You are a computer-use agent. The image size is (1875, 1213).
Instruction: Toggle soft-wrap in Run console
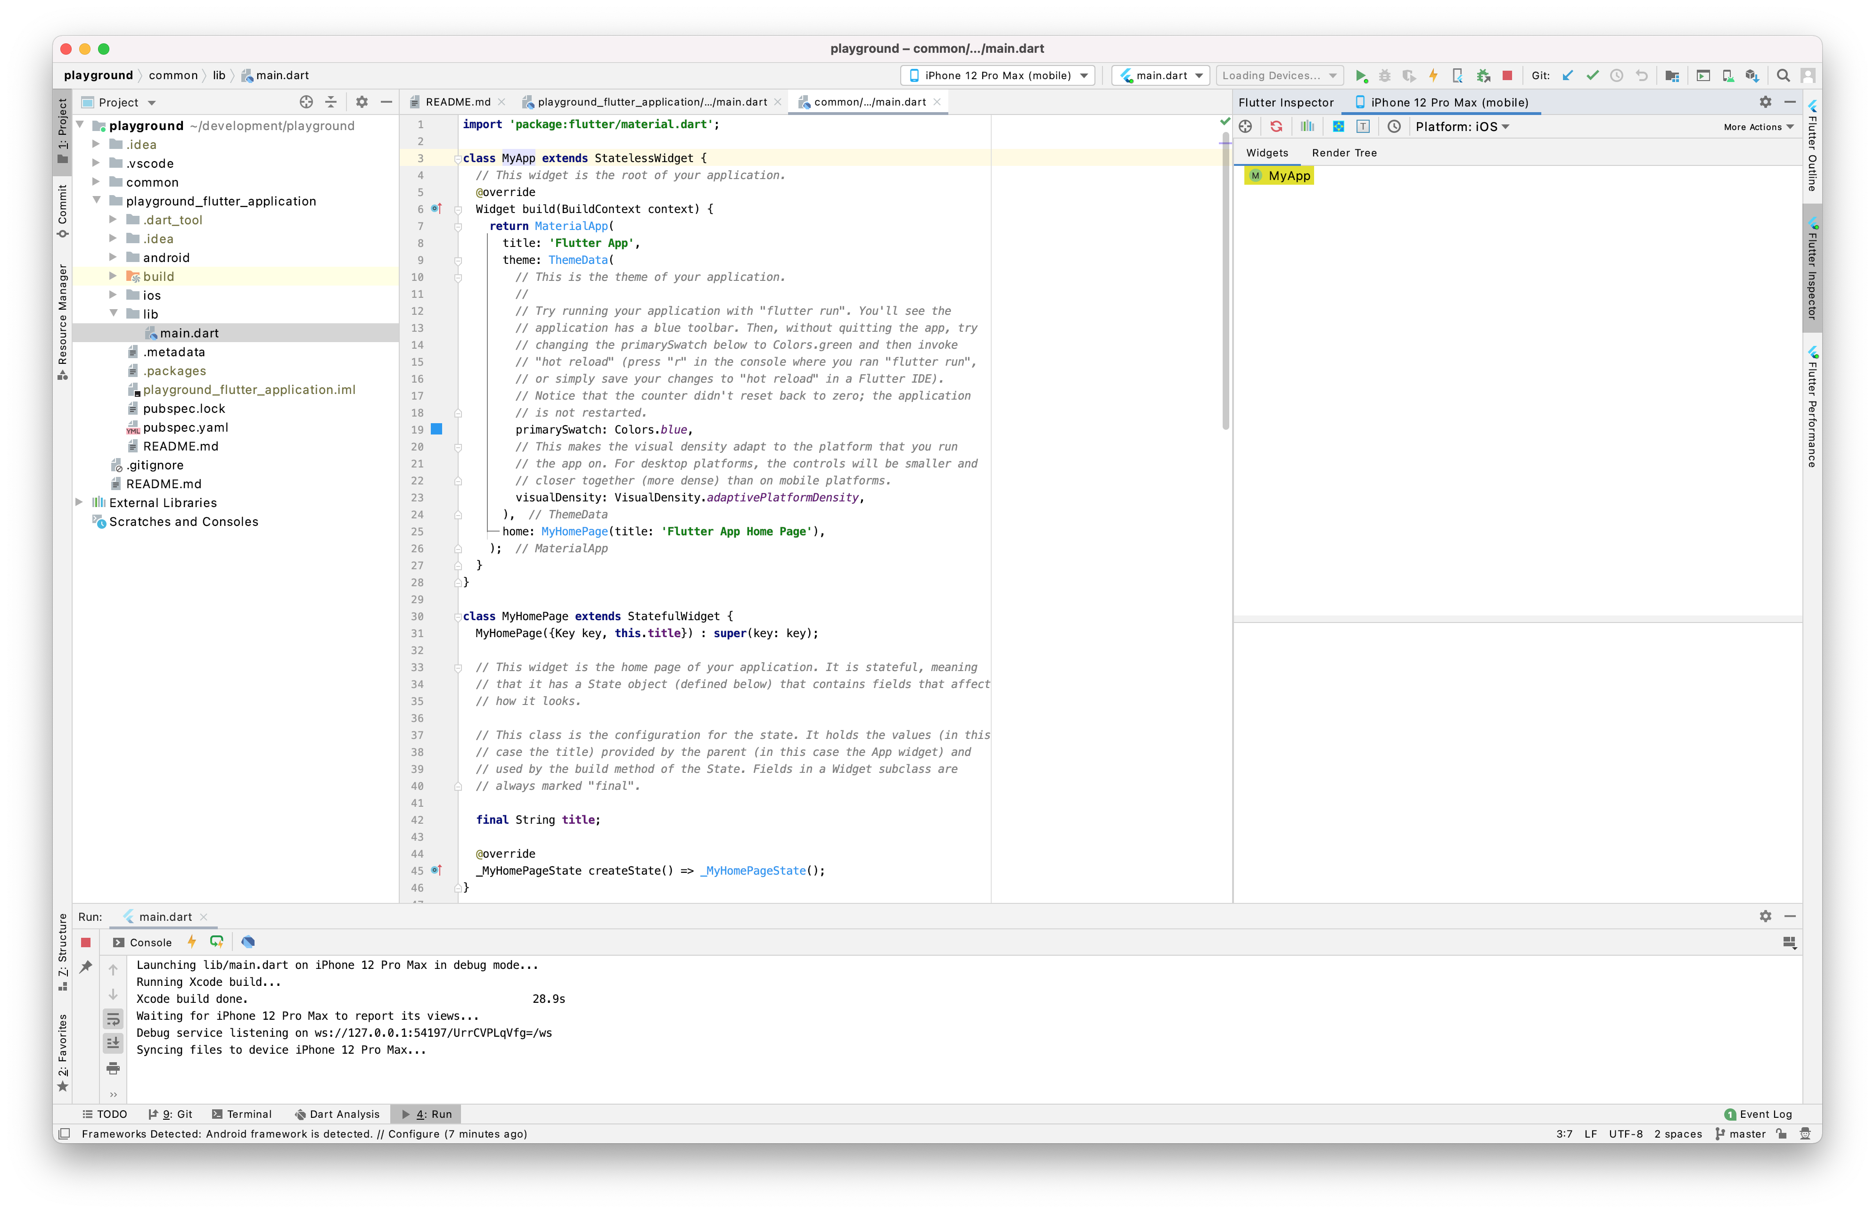pos(114,1019)
